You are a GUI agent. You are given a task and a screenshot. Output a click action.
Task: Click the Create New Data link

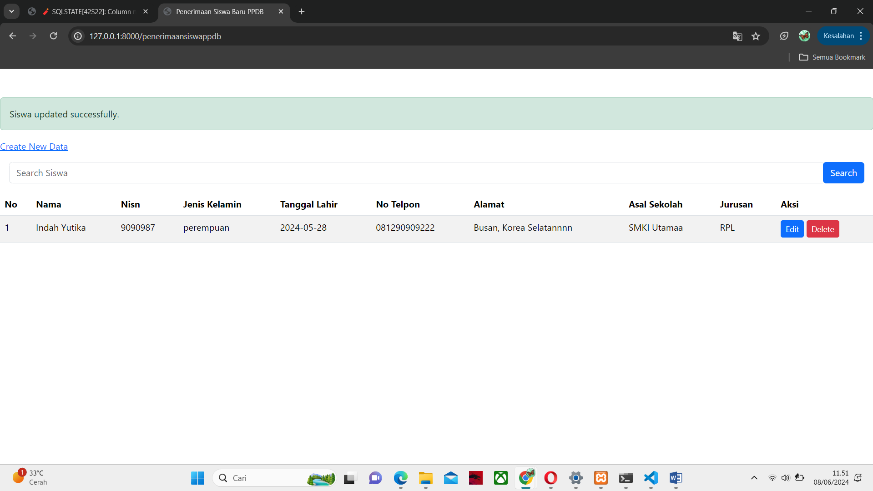click(34, 147)
